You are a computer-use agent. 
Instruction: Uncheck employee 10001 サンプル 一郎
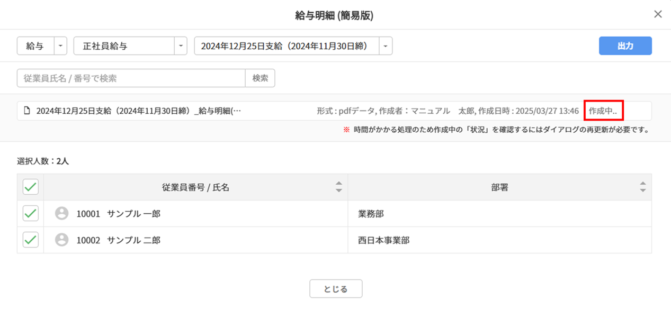click(31, 214)
